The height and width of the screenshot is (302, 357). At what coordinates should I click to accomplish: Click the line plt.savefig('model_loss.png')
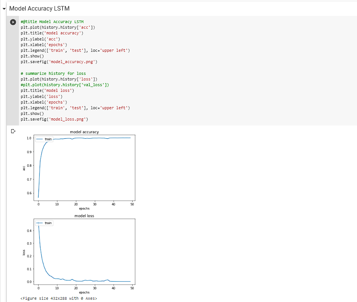(x=54, y=119)
